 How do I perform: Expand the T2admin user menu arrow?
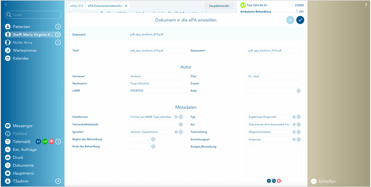(x=58, y=181)
